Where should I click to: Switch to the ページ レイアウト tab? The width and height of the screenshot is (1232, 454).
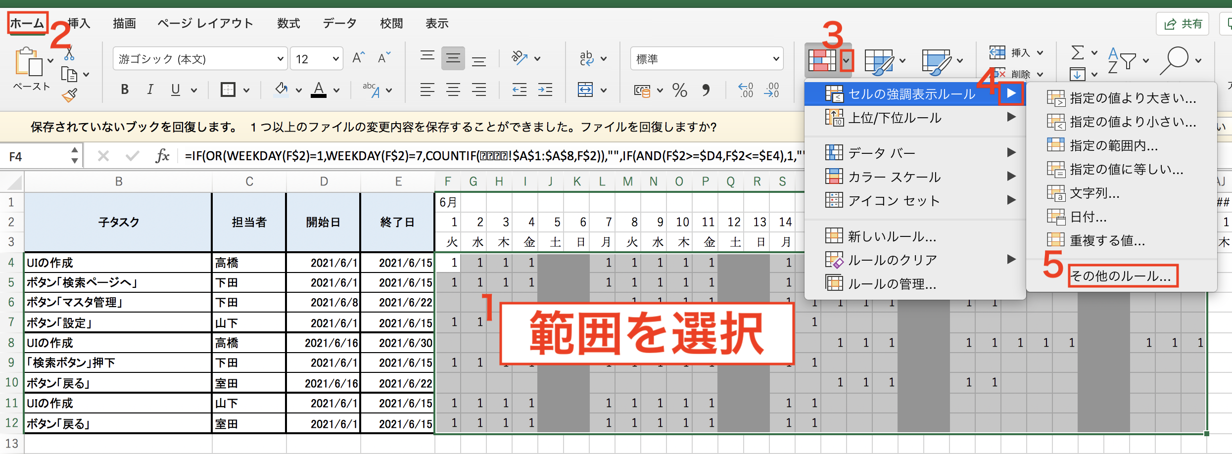pos(205,23)
